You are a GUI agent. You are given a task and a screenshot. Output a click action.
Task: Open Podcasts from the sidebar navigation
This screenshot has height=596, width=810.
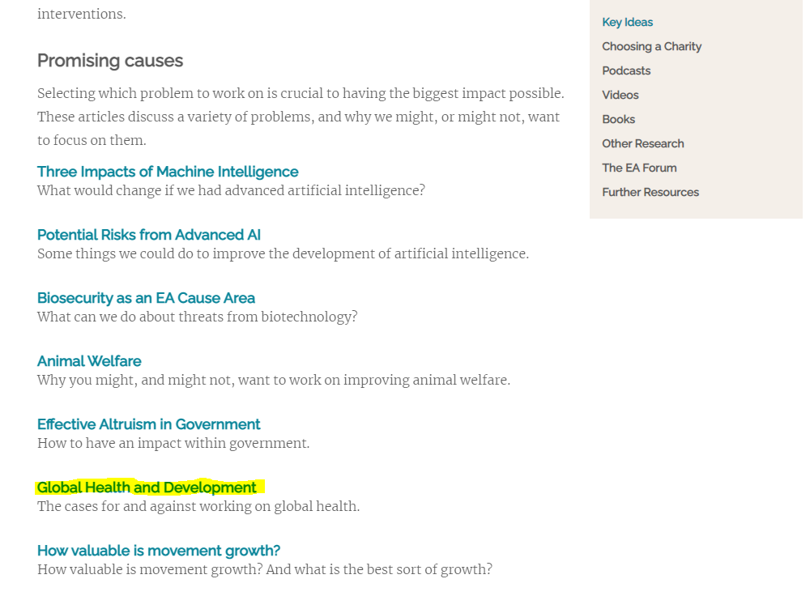tap(626, 70)
